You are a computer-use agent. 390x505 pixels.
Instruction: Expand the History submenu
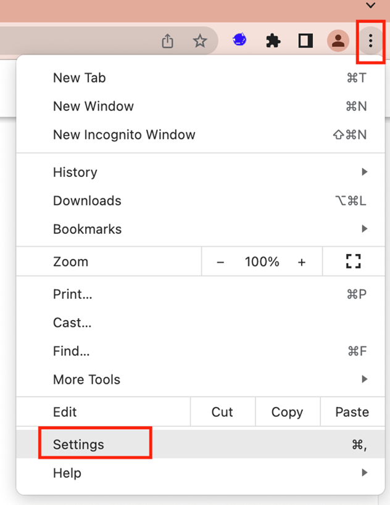[x=75, y=172]
